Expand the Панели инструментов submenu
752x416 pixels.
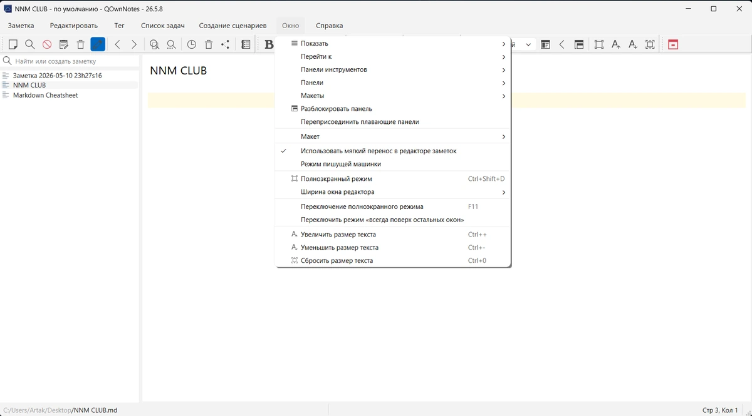[x=393, y=69]
